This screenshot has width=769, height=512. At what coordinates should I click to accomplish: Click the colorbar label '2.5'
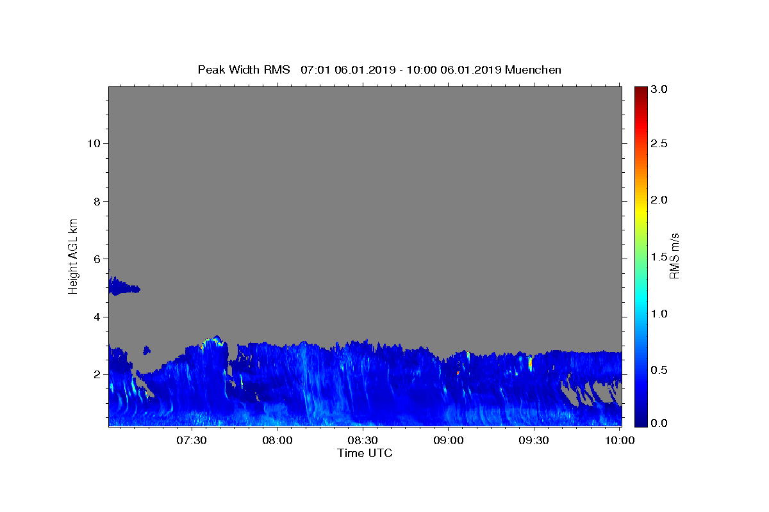[659, 143]
